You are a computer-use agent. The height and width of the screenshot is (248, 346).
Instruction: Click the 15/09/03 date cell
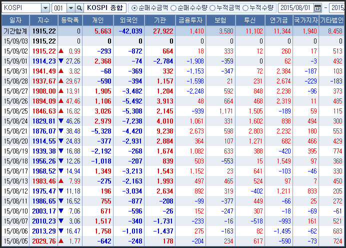(15, 41)
